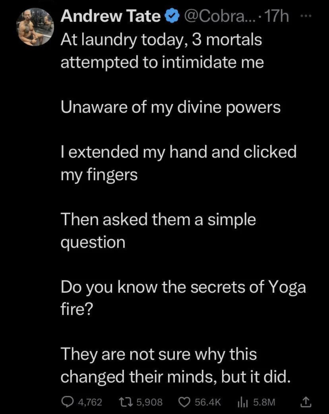Click the "Unaware of my divine powers" line
This screenshot has width=329, height=414.
pos(170,107)
